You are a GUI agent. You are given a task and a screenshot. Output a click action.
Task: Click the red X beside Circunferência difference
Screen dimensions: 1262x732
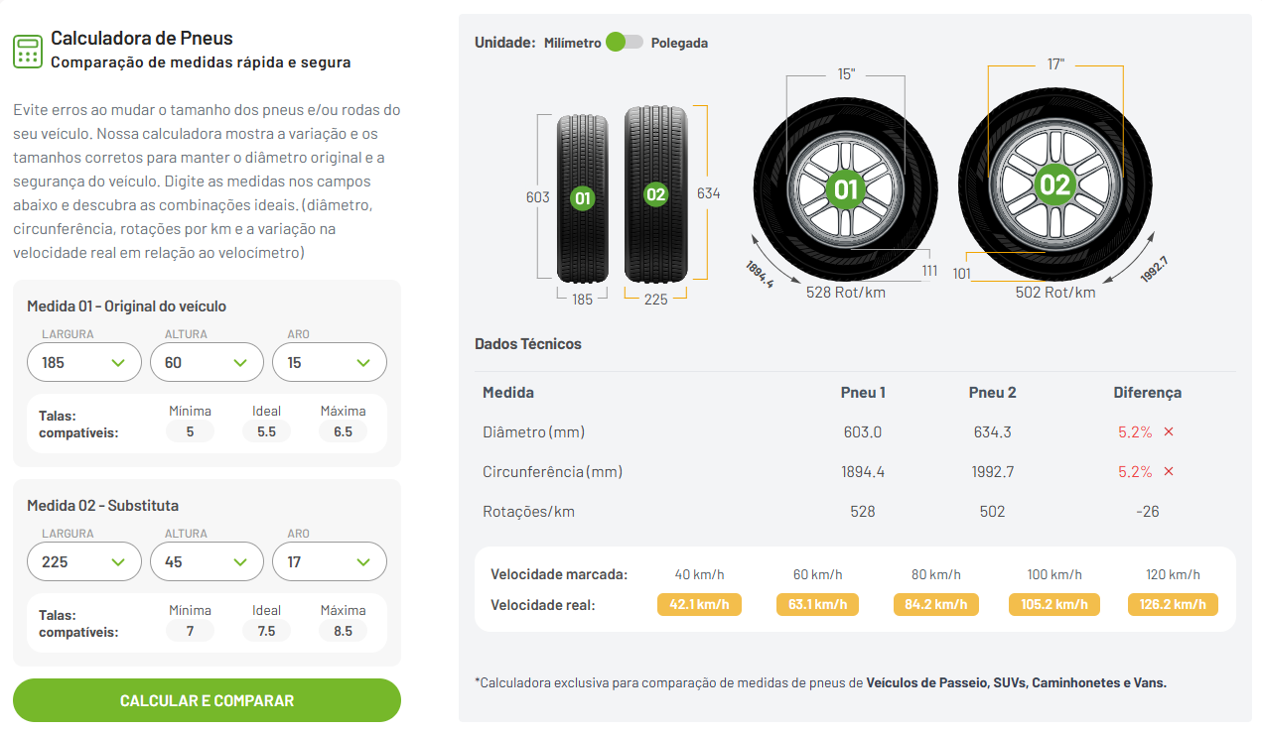click(1169, 472)
